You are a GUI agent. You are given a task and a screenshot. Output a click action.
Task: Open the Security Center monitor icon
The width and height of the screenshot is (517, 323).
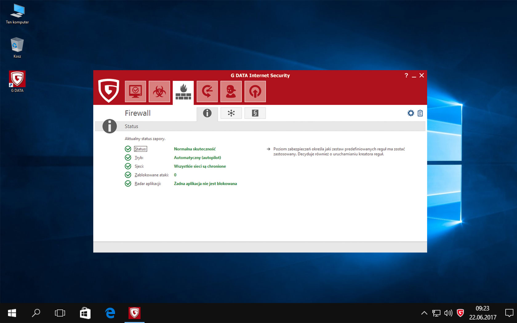pyautogui.click(x=135, y=91)
